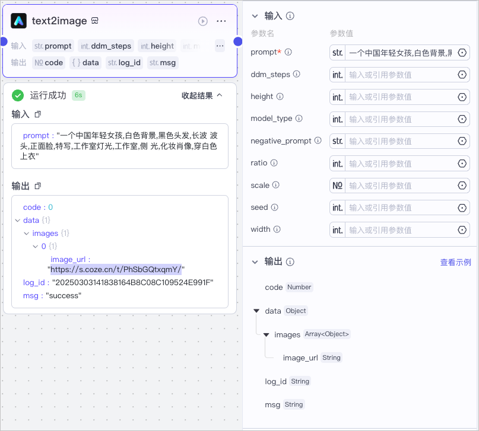Click the int.ddm_steps input chip on node

(106, 46)
